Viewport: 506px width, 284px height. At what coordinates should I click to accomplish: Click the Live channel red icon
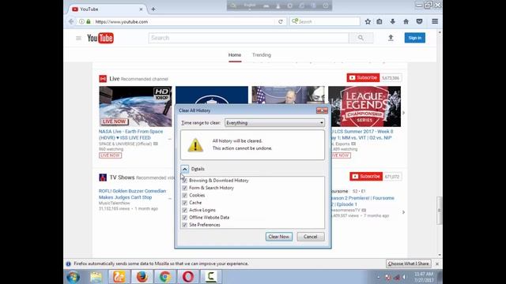tap(103, 79)
